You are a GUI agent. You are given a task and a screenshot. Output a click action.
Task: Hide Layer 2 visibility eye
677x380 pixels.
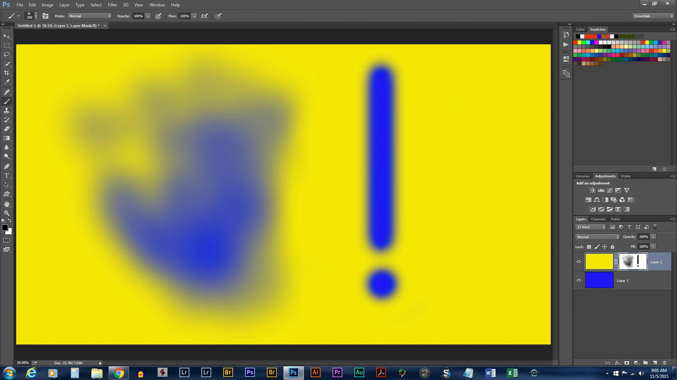pos(579,261)
